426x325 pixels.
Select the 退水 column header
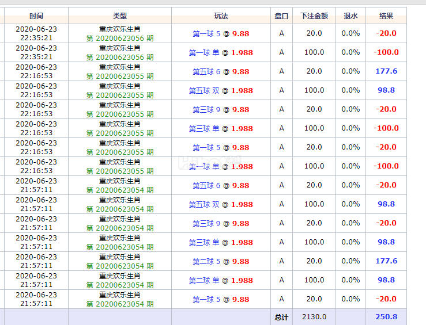350,16
